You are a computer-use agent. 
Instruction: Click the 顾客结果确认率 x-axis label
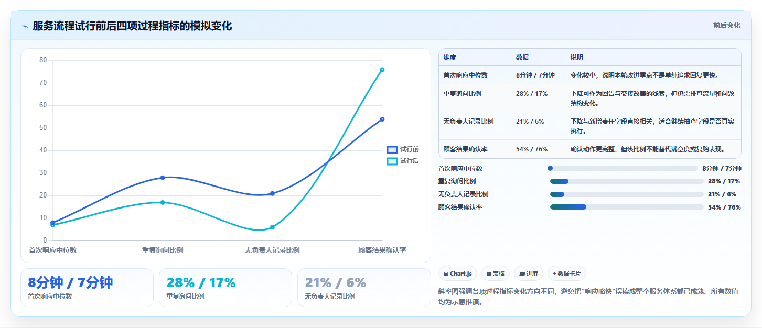pyautogui.click(x=382, y=250)
